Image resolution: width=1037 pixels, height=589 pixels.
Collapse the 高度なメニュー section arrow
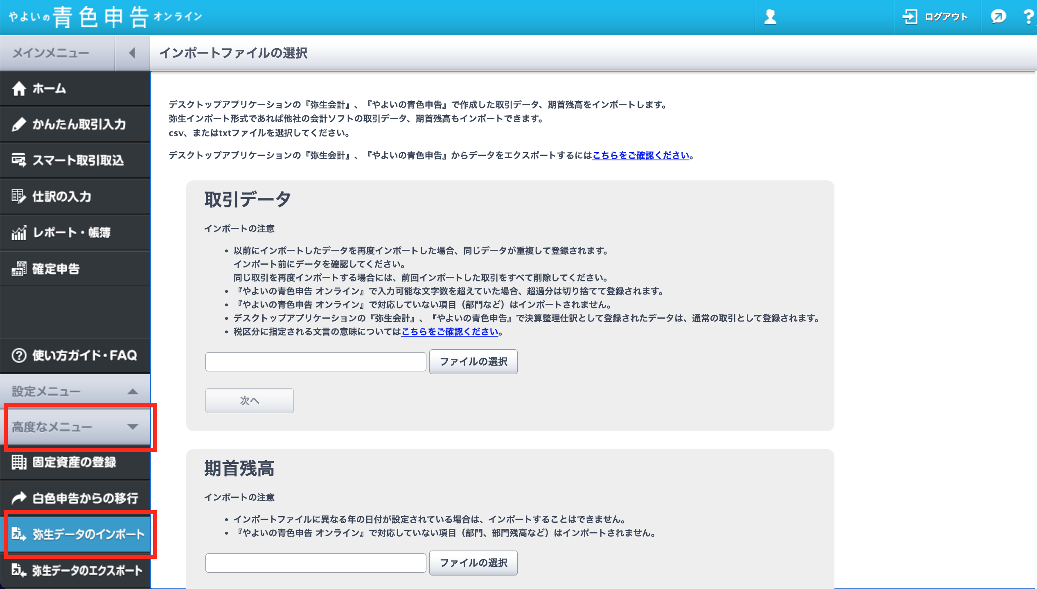coord(133,427)
